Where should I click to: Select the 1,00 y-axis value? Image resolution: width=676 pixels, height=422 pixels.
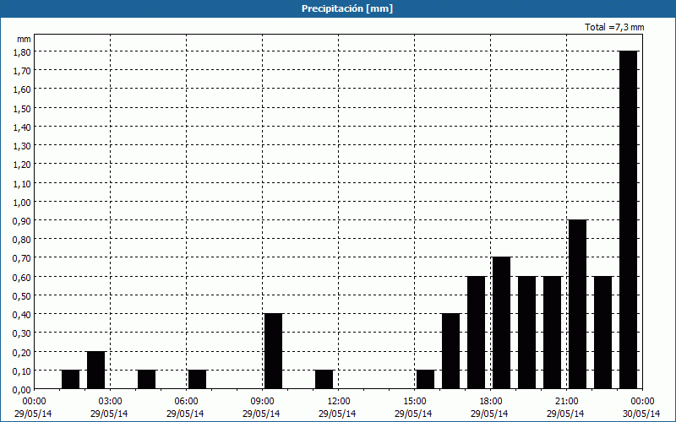(x=22, y=202)
